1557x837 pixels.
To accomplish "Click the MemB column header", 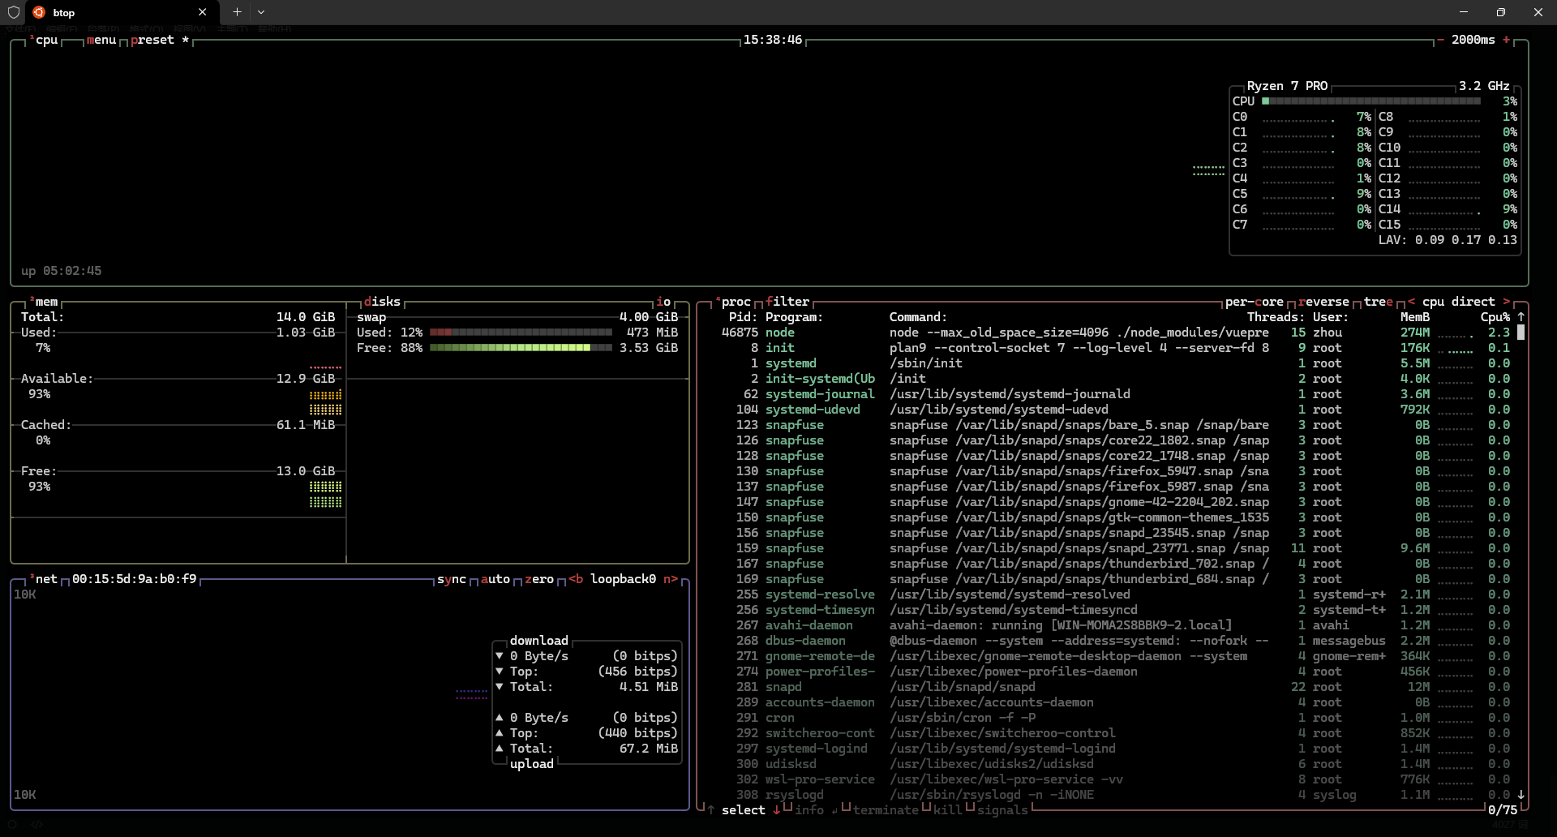I will tap(1415, 317).
